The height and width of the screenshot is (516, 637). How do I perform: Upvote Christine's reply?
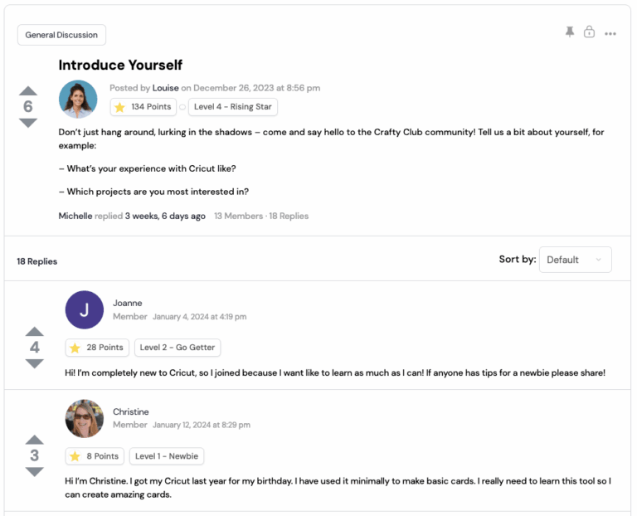(x=34, y=439)
